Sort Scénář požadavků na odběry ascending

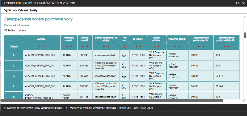tap(104, 46)
